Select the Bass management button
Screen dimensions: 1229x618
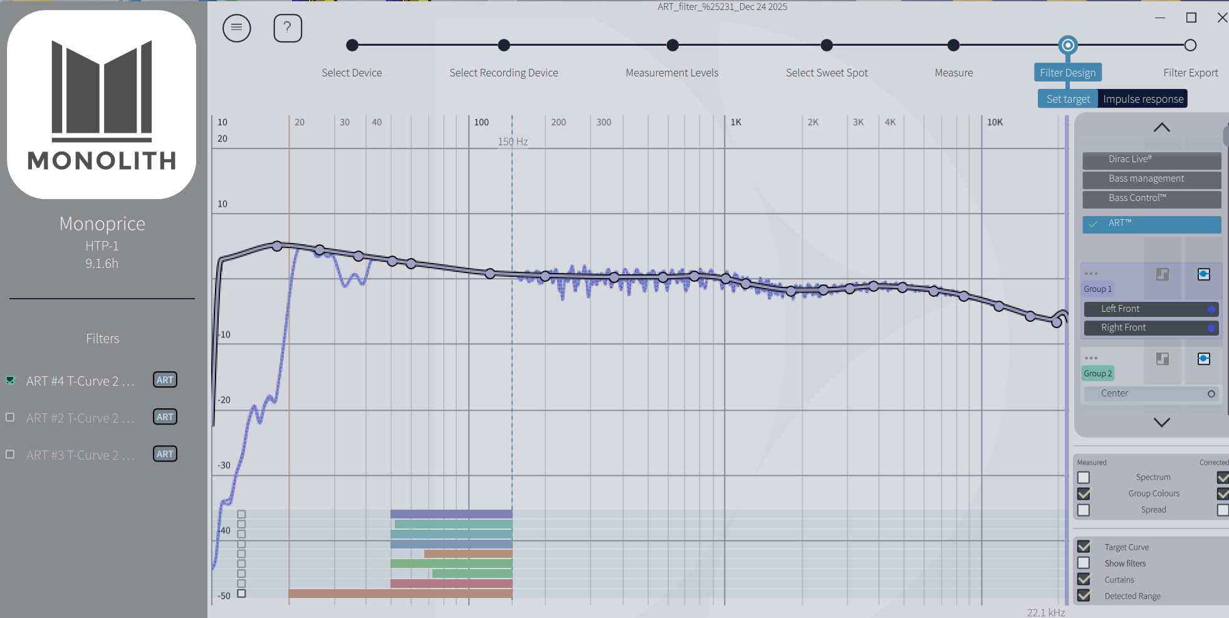1151,179
